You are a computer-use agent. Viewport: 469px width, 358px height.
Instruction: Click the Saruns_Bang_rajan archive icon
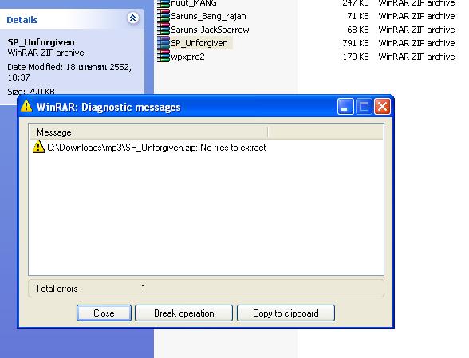pyautogui.click(x=164, y=16)
